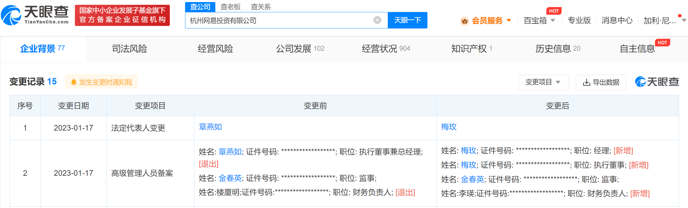
Task: Select the 知识产权 tab
Action: (x=469, y=49)
